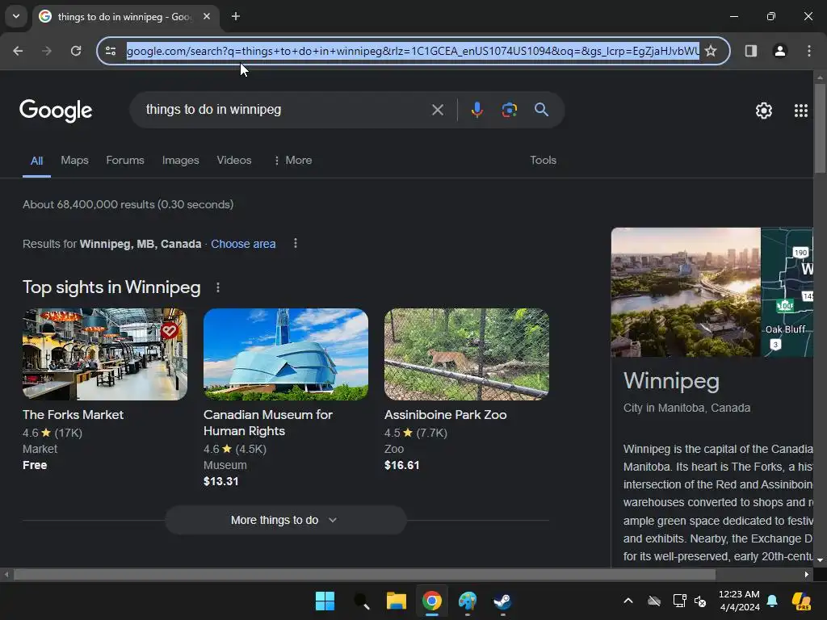Switch to the Maps tab

click(x=74, y=161)
